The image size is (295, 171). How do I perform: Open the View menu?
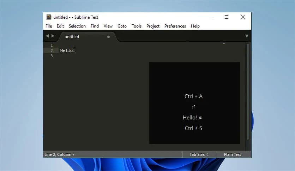(108, 26)
